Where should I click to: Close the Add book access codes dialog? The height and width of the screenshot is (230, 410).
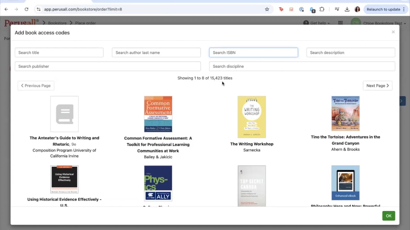(x=393, y=32)
